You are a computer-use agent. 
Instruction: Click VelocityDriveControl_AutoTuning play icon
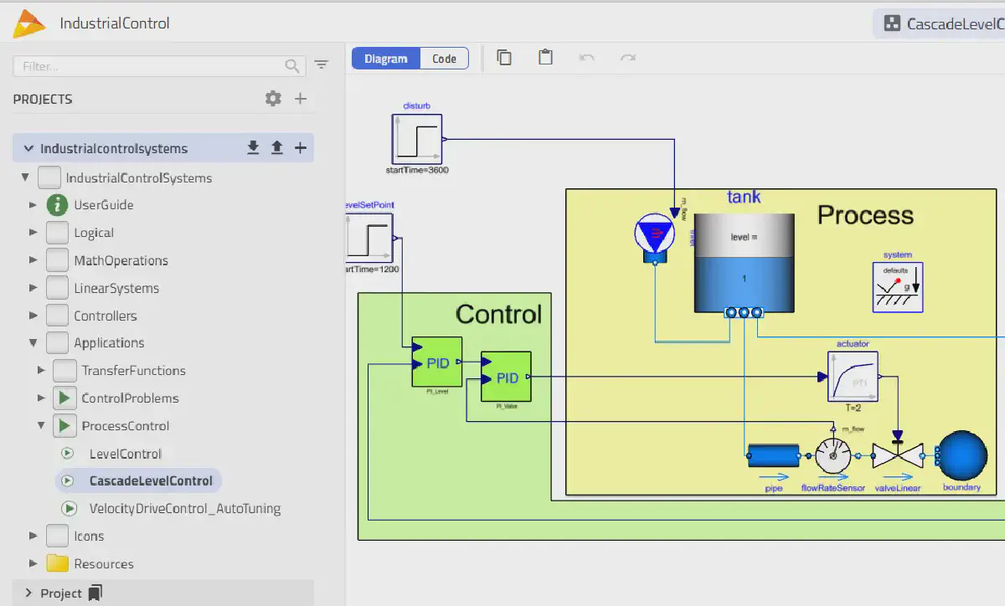(68, 508)
